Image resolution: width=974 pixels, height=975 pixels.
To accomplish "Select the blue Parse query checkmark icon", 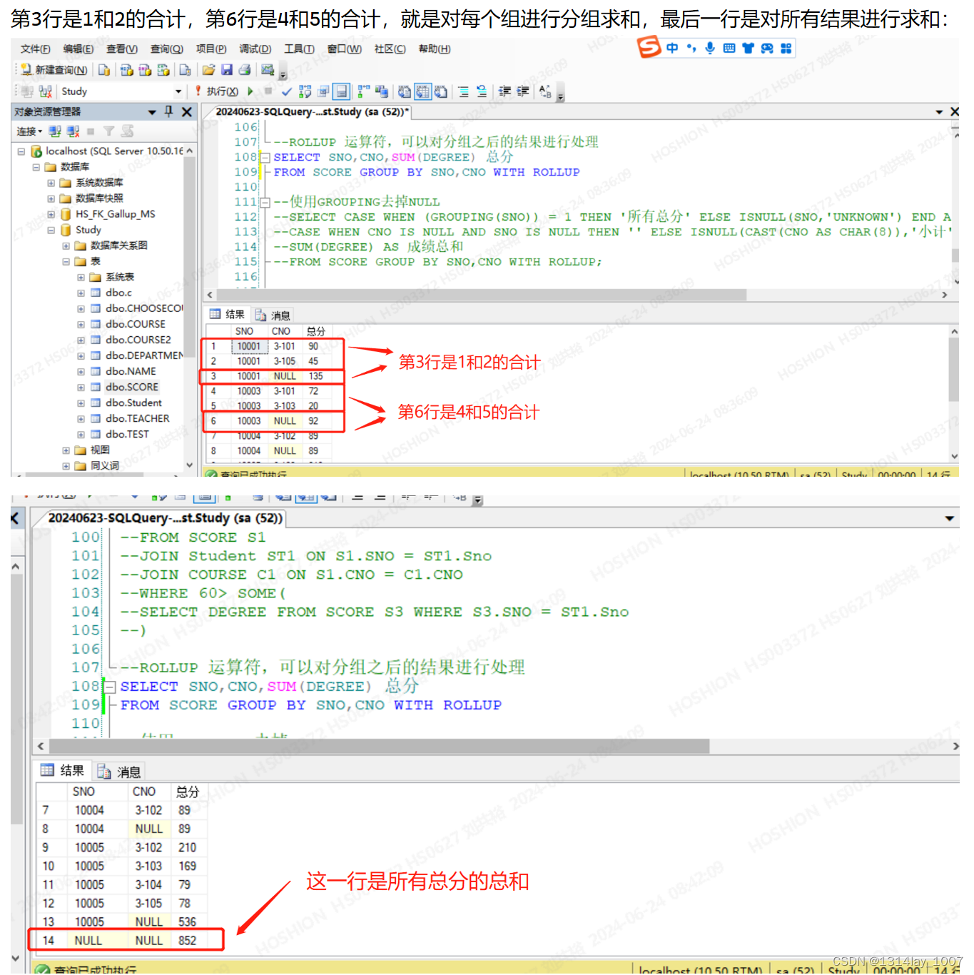I will click(x=287, y=91).
